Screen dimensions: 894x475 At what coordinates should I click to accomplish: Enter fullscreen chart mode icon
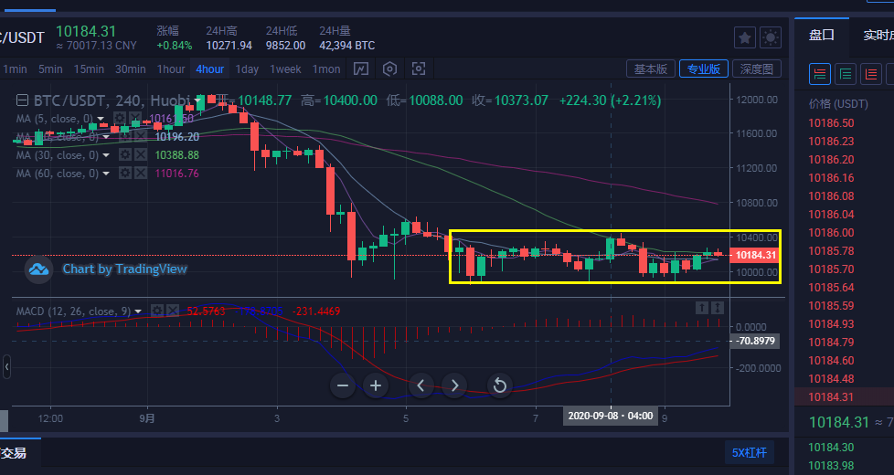pyautogui.click(x=419, y=69)
